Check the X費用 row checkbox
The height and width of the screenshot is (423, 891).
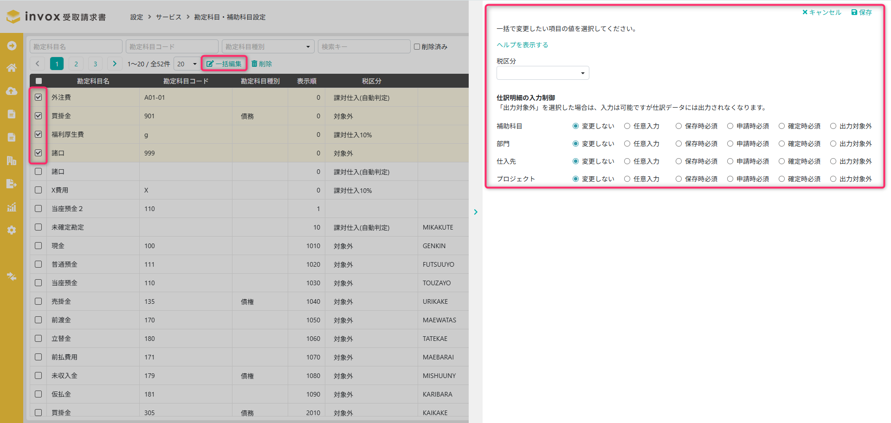coord(39,190)
